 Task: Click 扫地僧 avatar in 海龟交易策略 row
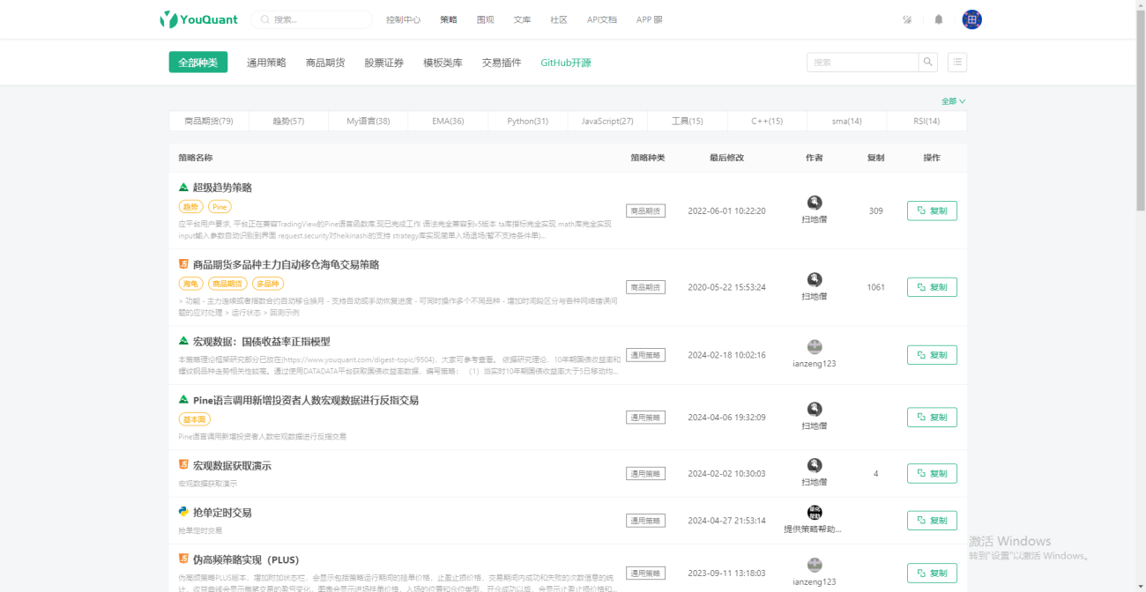click(x=815, y=280)
